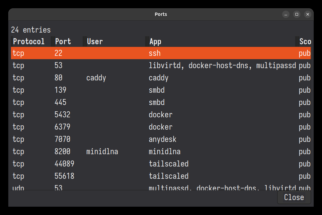Select docker app in port 6379 row
322x215 pixels.
click(161, 127)
